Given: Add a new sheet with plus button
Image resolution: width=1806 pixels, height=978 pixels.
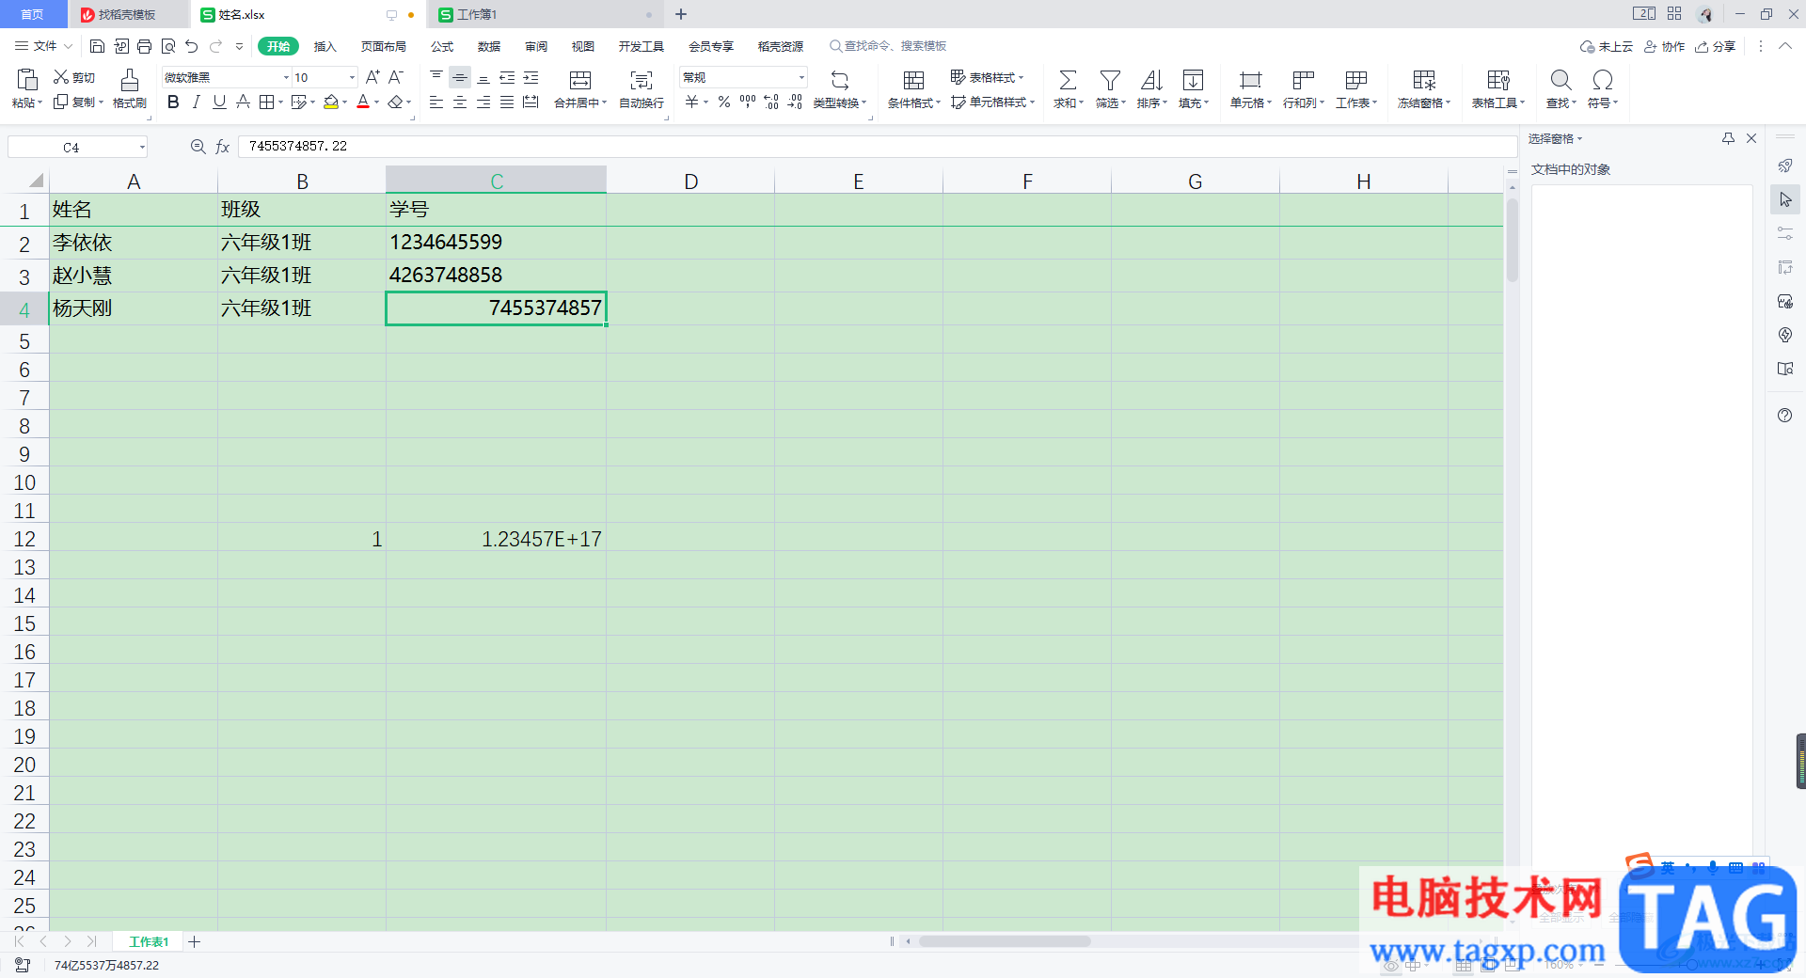Looking at the screenshot, I should point(195,941).
